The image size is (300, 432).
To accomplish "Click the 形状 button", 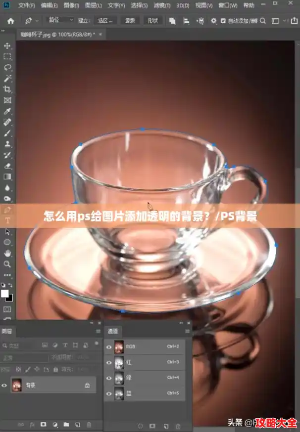I will (x=152, y=21).
